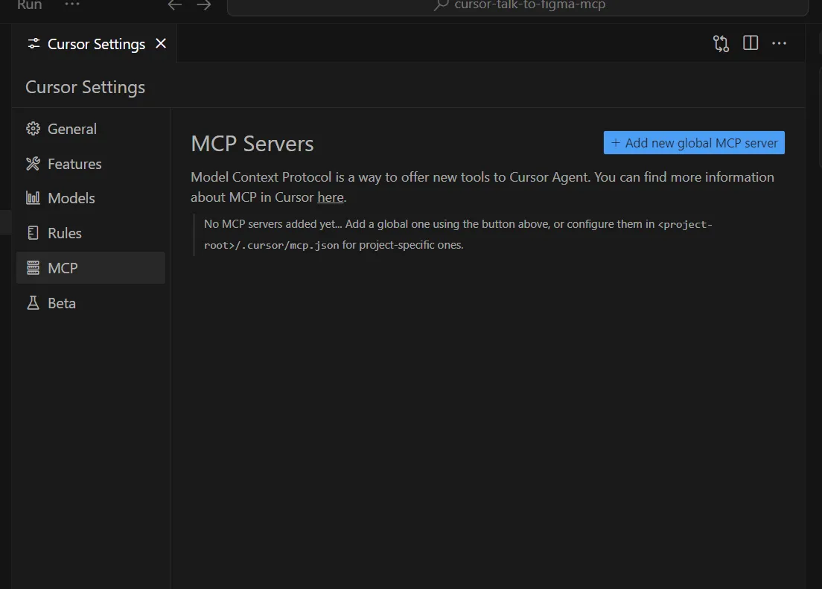
Task: Select the MCP settings section
Action: [x=91, y=268]
